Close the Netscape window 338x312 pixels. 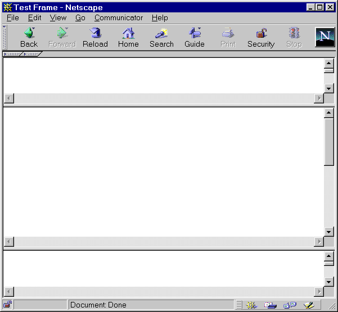pos(330,7)
